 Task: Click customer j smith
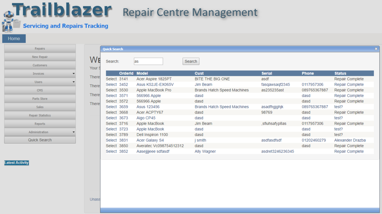(200, 140)
